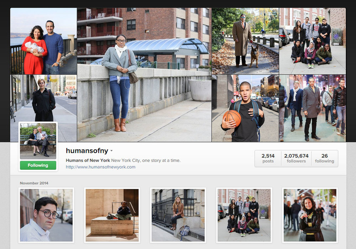Select large header photo of woman in gray jacket
Screen dimensions: 356x249
point(144,75)
